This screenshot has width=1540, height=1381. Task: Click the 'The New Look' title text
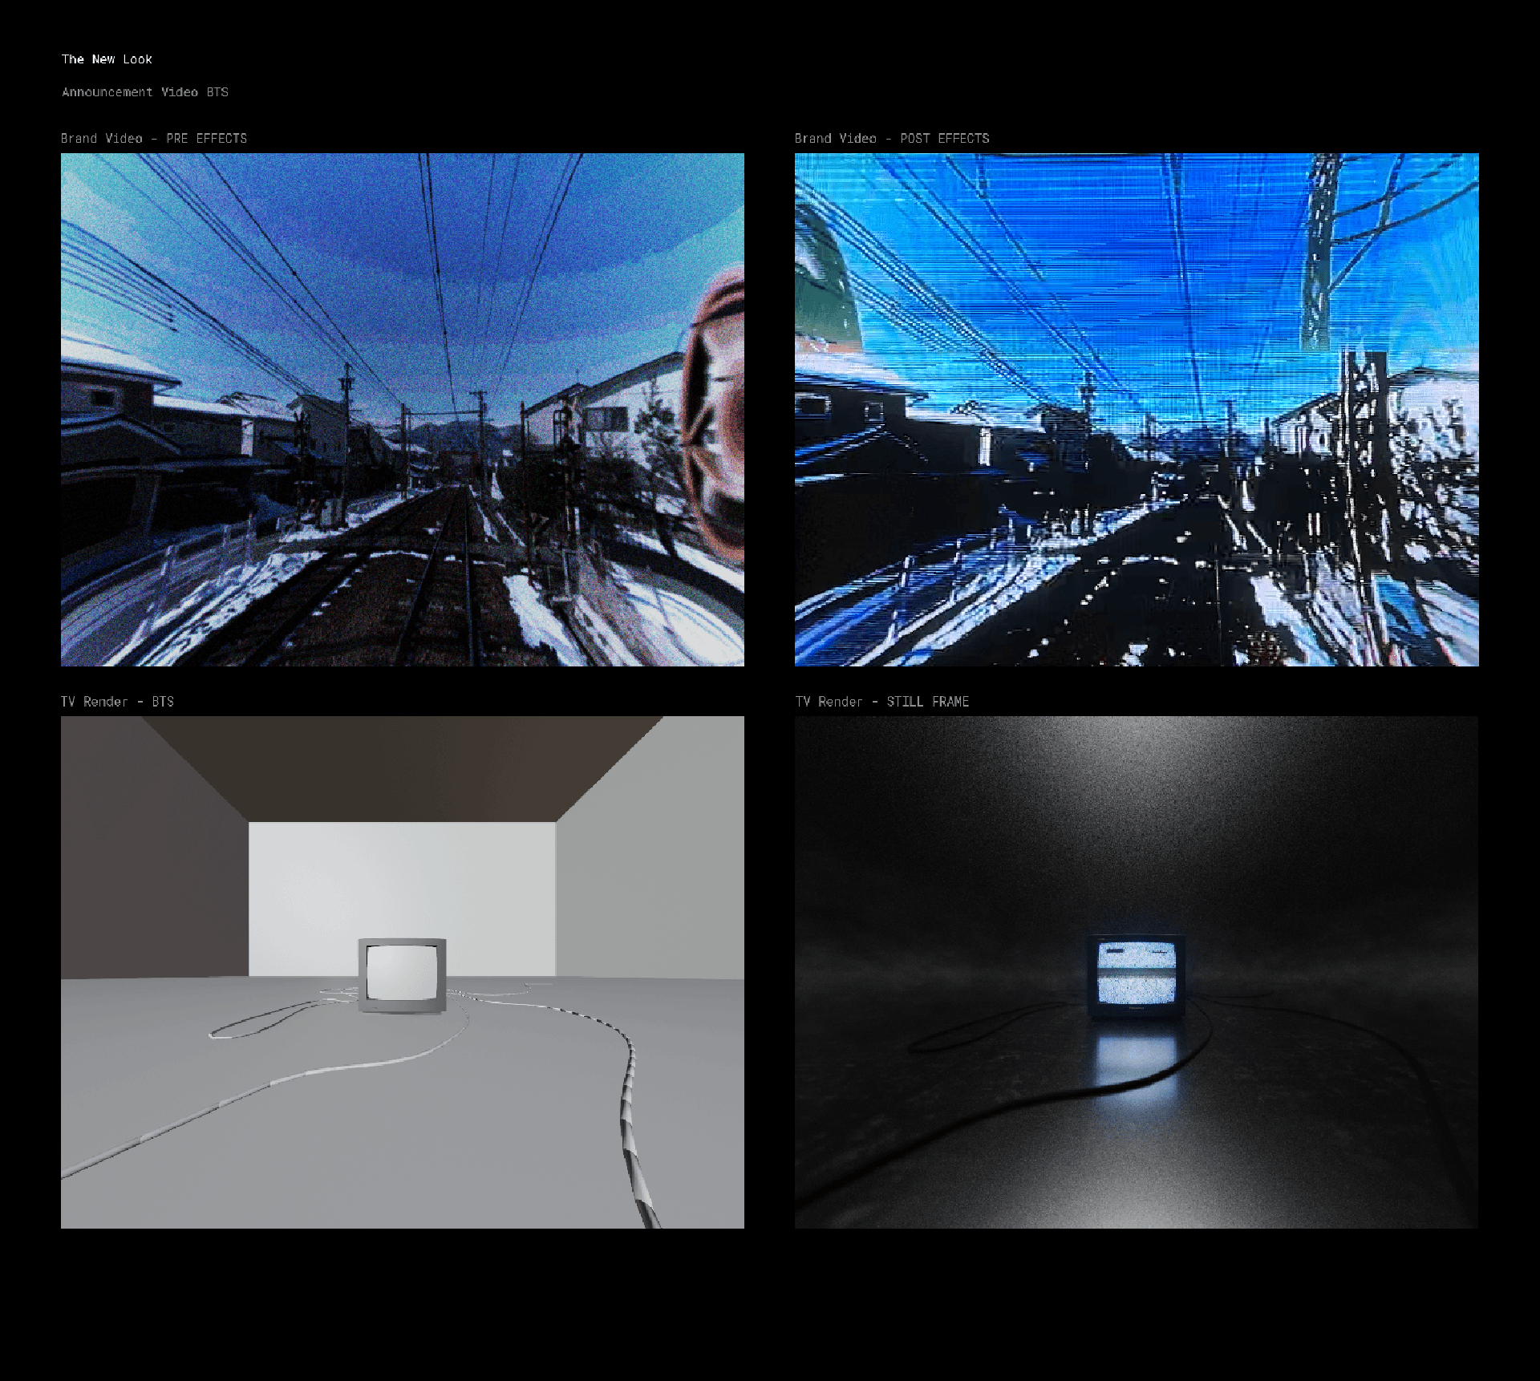(107, 59)
